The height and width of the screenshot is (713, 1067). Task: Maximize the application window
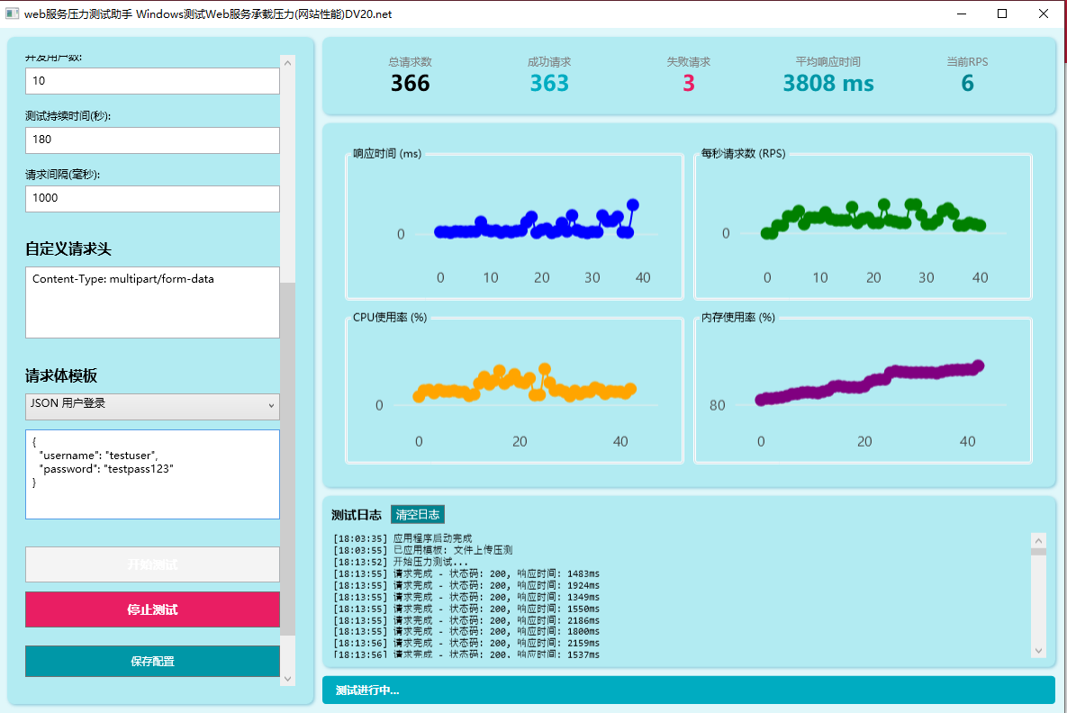pos(1002,14)
